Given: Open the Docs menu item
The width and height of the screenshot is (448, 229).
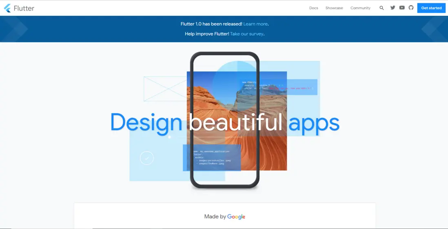Looking at the screenshot, I should pos(313,8).
